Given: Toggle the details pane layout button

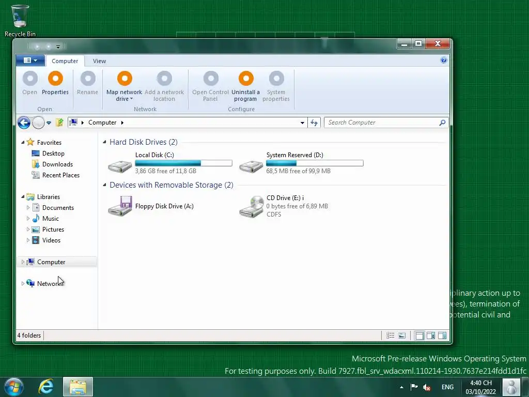Looking at the screenshot, I should [x=431, y=335].
